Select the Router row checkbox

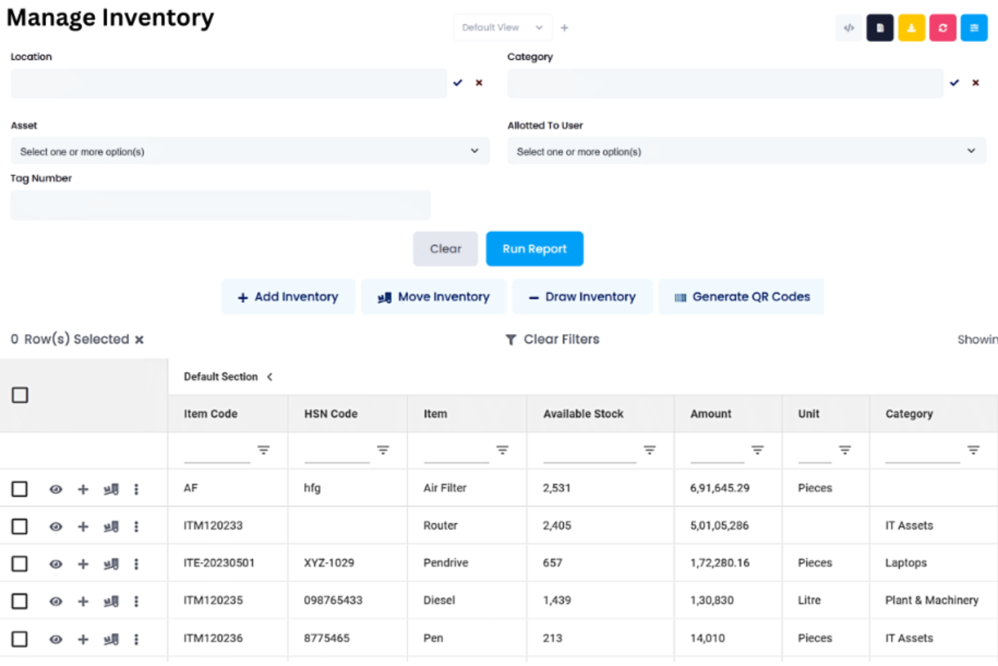click(20, 526)
